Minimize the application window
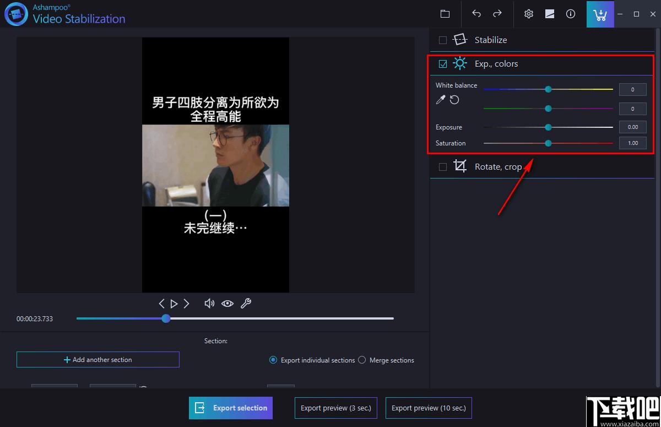 621,14
